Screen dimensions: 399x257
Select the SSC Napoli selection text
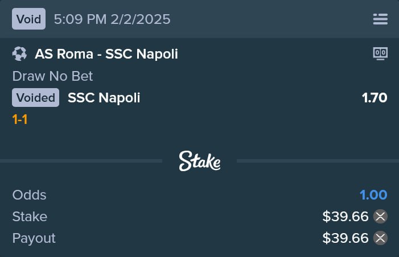(104, 98)
